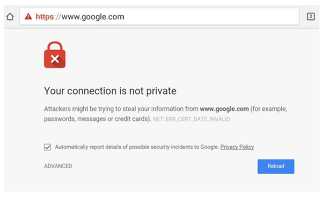Screen dimensions: 325x200
Task: Click 'passwords, messages or credit cards' text
Action: click(97, 119)
